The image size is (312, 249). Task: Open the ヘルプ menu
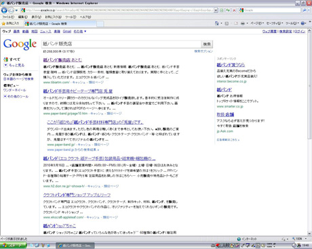(85, 17)
